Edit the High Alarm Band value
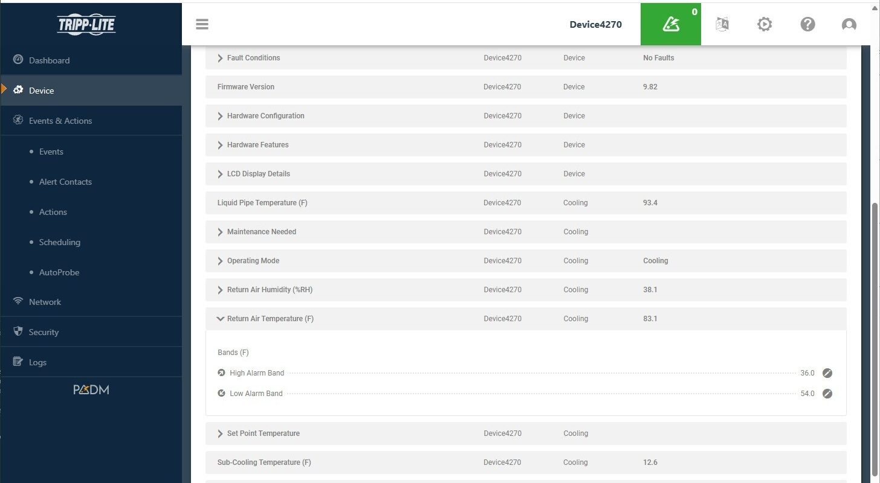This screenshot has width=880, height=483. [x=827, y=373]
